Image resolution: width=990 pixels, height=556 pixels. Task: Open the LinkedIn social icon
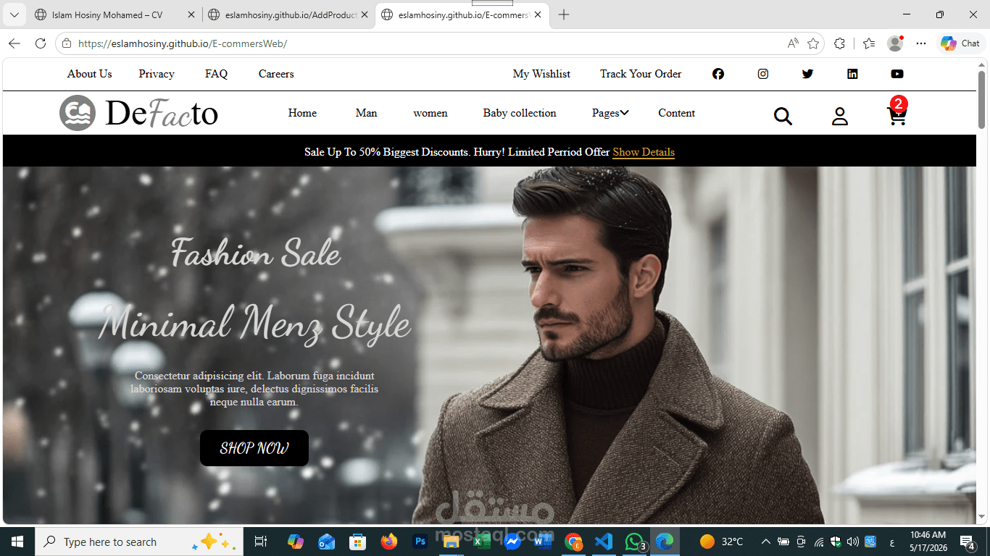[852, 74]
